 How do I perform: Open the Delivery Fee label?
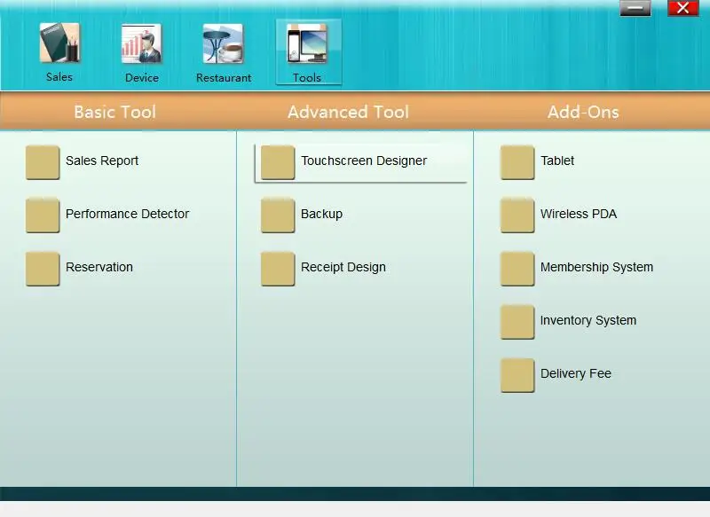(x=575, y=373)
